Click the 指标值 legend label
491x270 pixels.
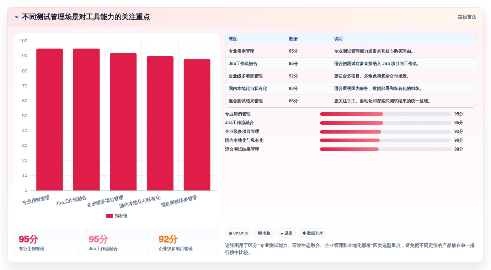tap(121, 216)
